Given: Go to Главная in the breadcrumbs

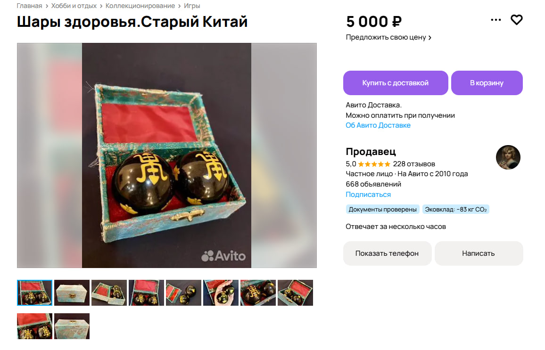Looking at the screenshot, I should click(x=29, y=6).
